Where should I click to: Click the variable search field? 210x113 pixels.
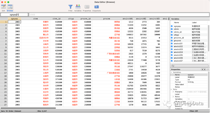(x=190, y=66)
